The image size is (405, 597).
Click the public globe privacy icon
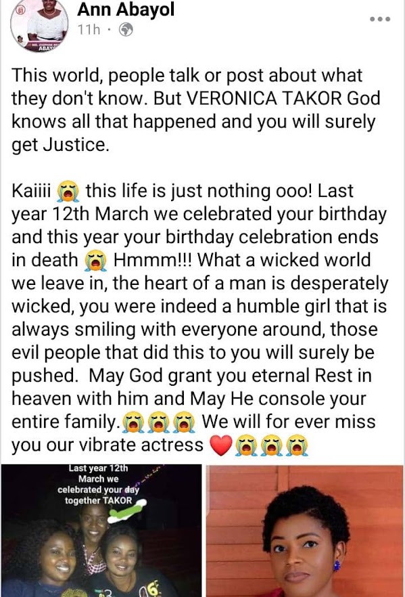126,29
